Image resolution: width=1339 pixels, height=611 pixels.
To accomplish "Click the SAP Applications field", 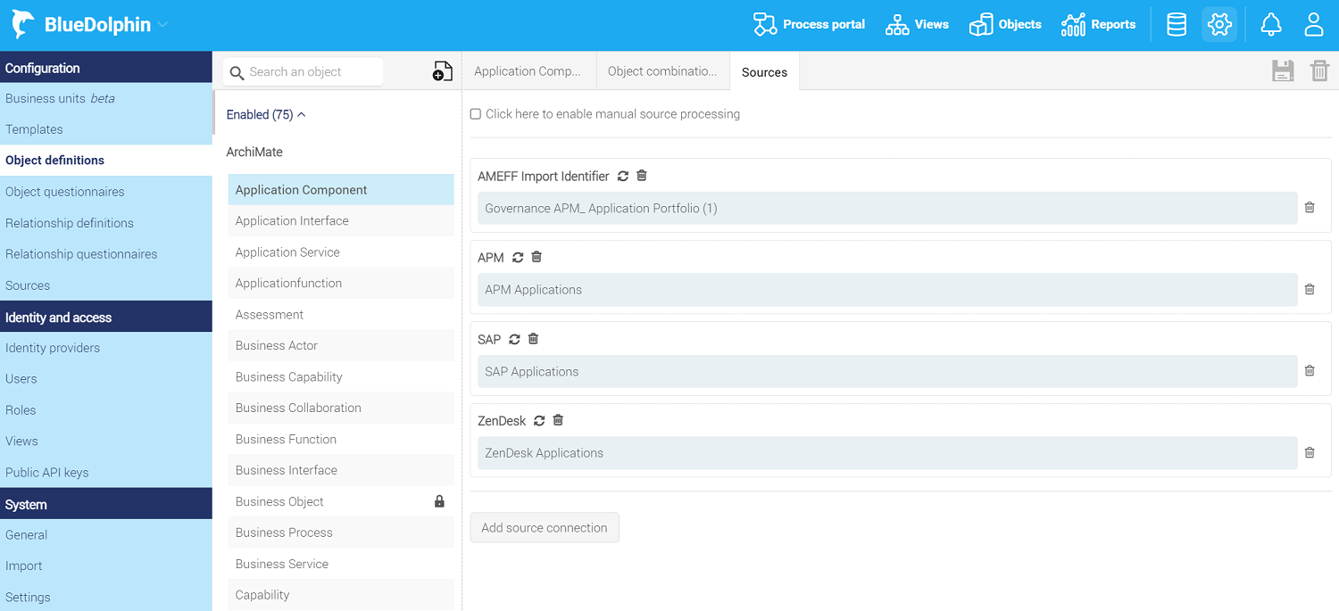I will tap(887, 371).
